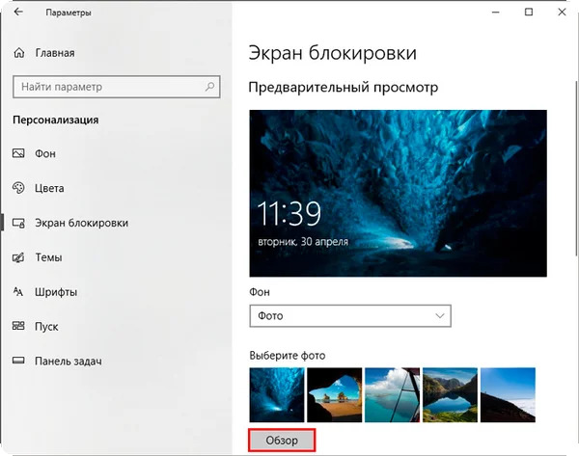The width and height of the screenshot is (579, 456).
Task: Focus the Найти параметр search field
Action: pos(117,87)
